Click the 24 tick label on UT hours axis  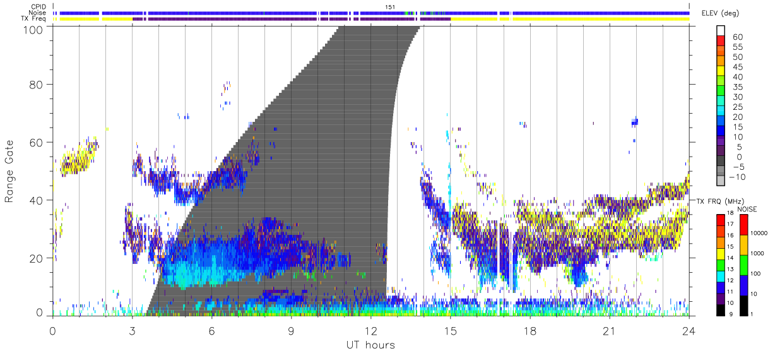[x=689, y=331]
